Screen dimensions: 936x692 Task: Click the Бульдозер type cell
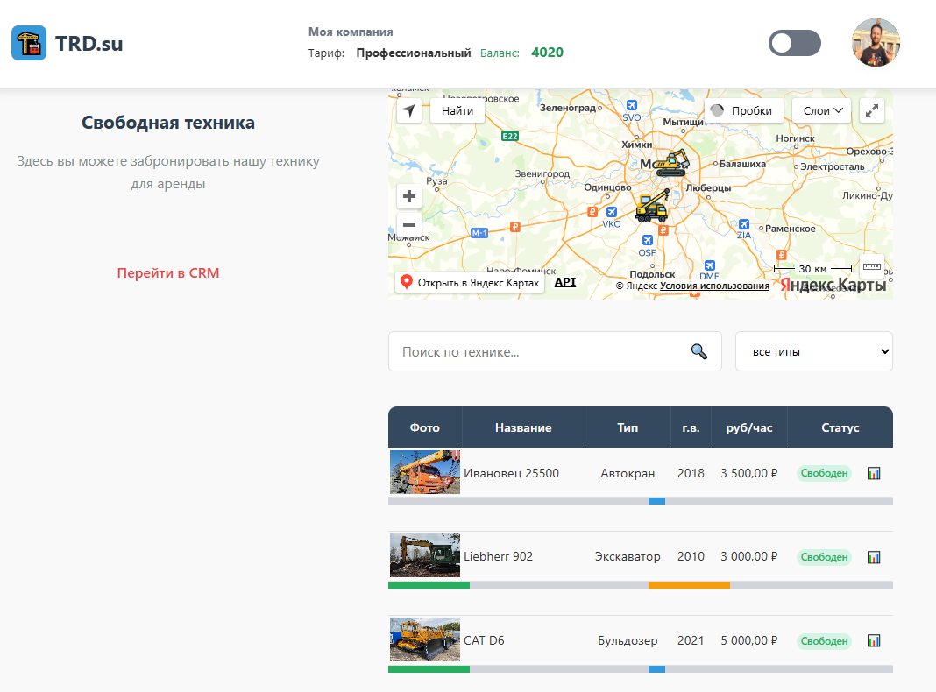point(628,640)
